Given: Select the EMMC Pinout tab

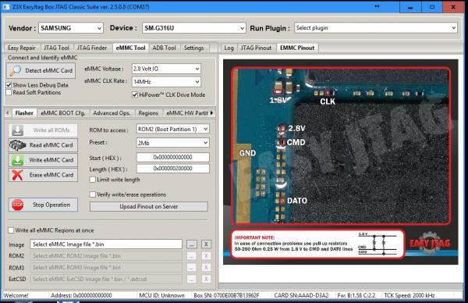Looking at the screenshot, I should (x=297, y=48).
